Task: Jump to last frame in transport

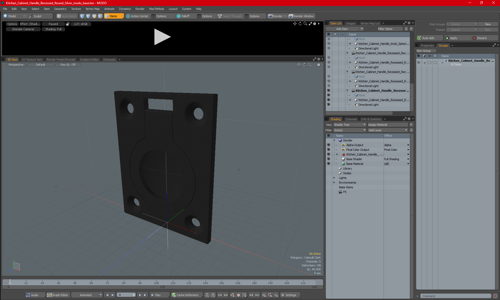Action: [x=146, y=295]
